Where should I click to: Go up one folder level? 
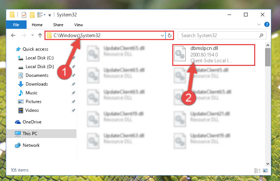pos(40,35)
